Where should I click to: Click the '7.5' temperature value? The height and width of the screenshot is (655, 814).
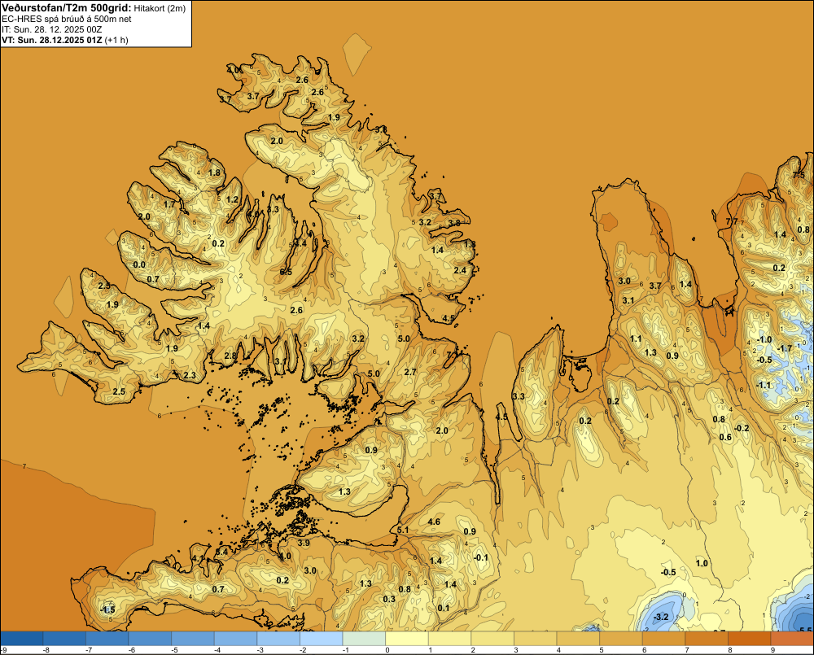pyautogui.click(x=799, y=175)
